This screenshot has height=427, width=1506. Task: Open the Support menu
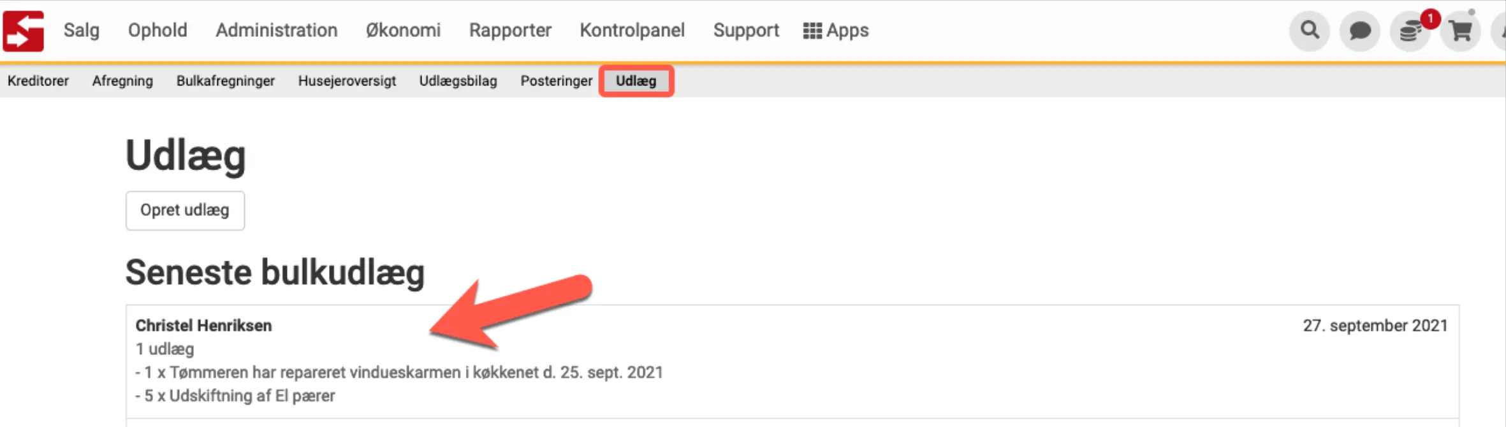746,31
